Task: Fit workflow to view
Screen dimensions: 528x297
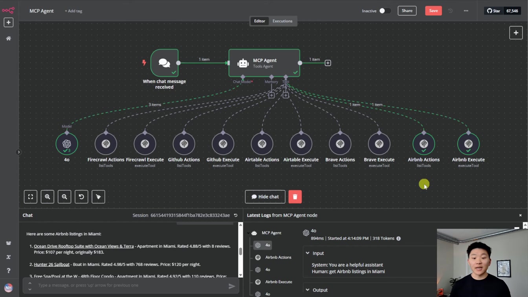Action: (31, 197)
